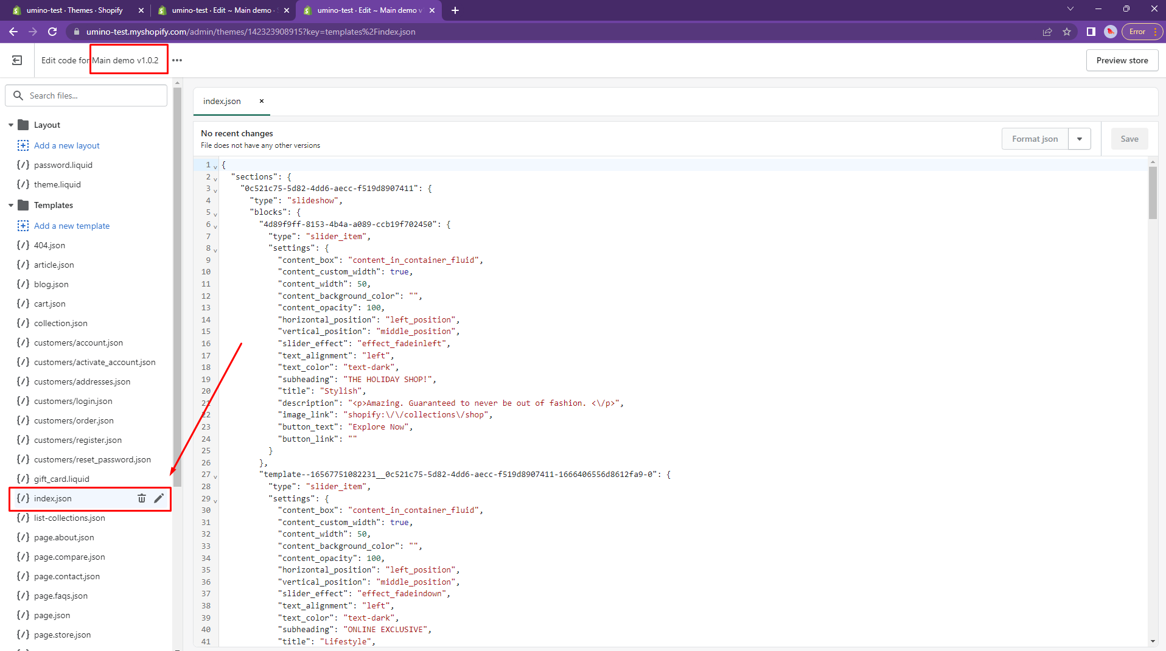Reload the page with browser refresh icon
1166x651 pixels.
pos(52,32)
